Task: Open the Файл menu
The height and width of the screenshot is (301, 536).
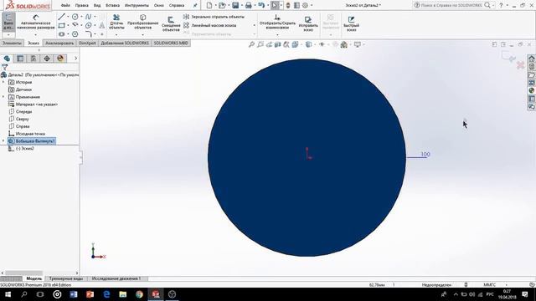Action: [x=65, y=6]
